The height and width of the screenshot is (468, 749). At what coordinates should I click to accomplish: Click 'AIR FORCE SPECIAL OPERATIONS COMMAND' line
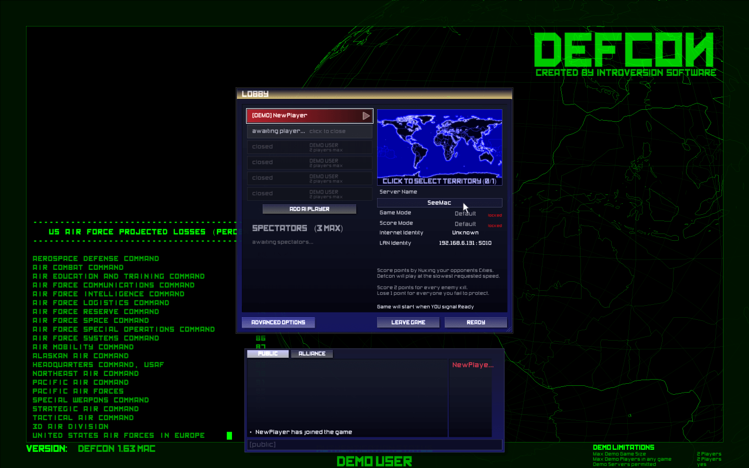click(x=124, y=329)
